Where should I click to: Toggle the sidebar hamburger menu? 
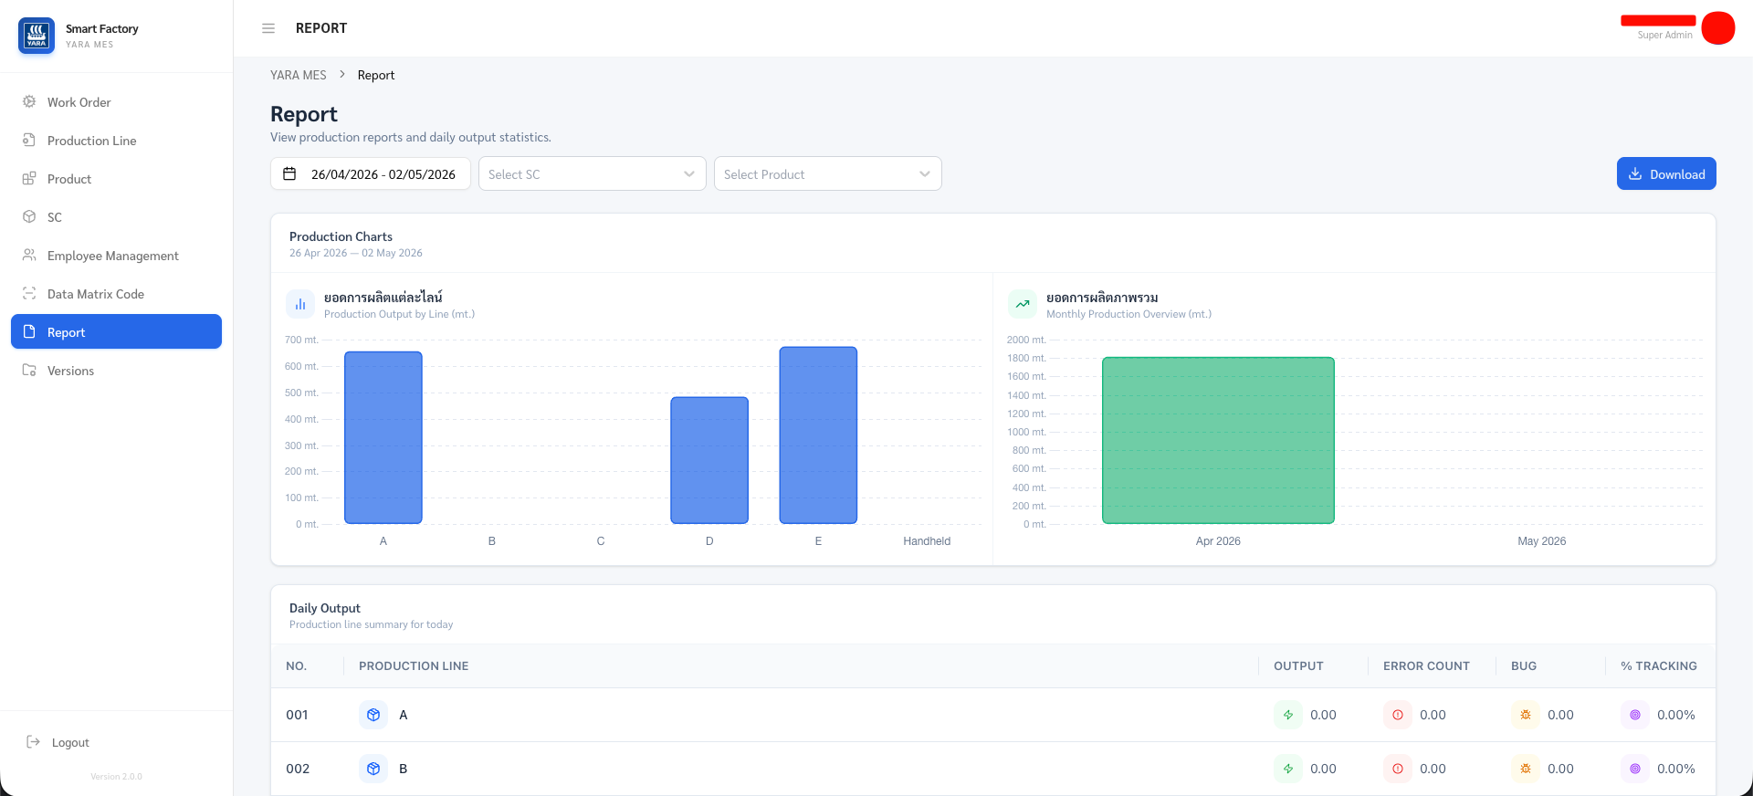268,28
